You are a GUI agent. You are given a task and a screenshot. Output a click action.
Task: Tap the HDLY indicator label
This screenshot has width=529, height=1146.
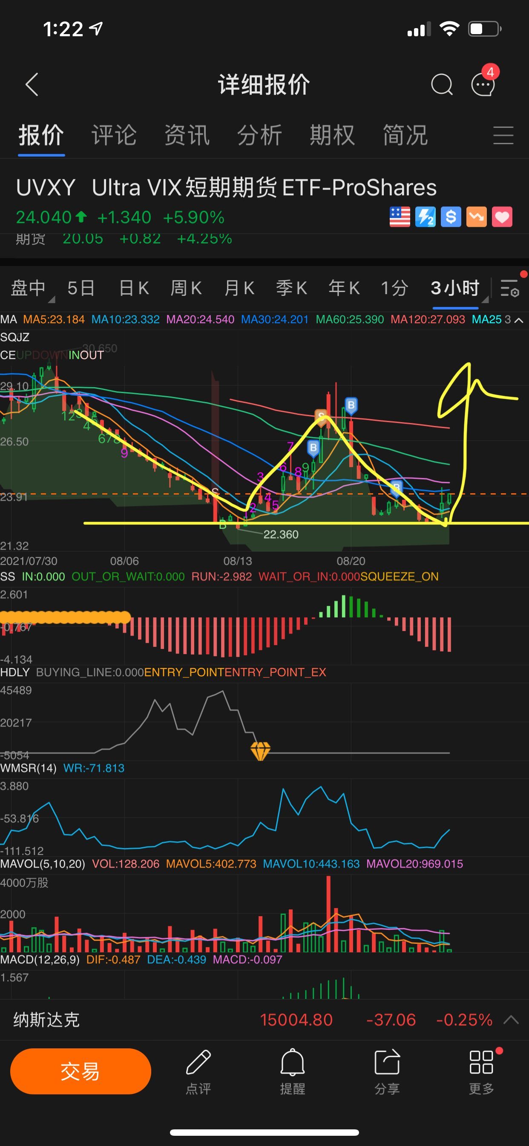(x=14, y=672)
